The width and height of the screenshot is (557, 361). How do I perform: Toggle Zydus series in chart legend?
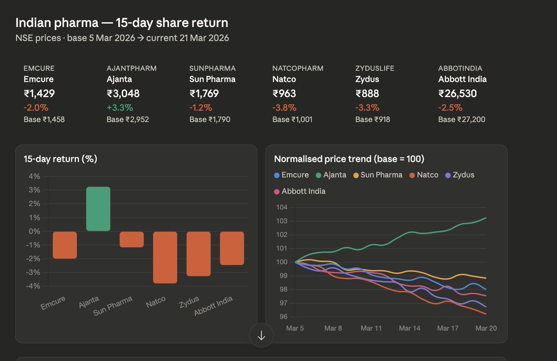(x=460, y=175)
